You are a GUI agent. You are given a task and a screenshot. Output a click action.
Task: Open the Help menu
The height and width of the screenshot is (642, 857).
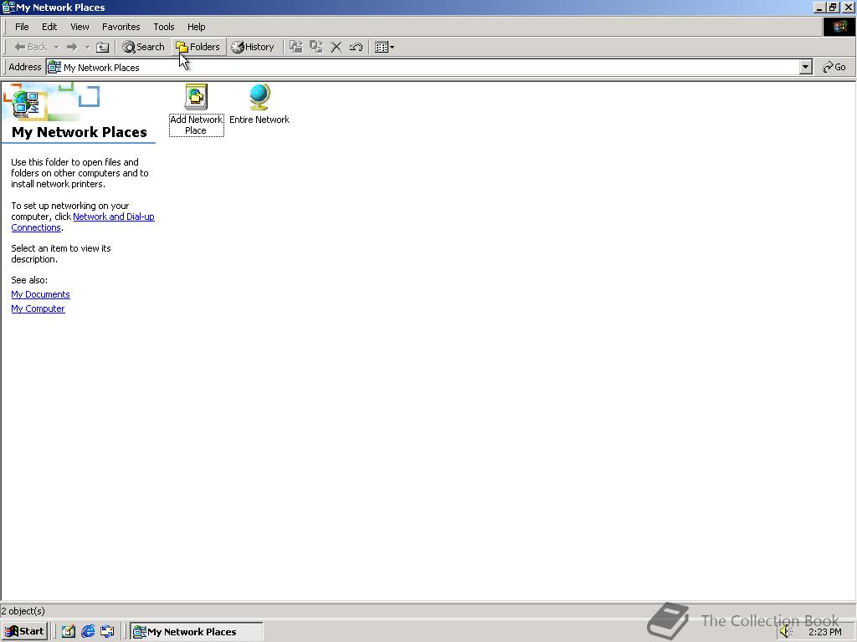pos(196,27)
